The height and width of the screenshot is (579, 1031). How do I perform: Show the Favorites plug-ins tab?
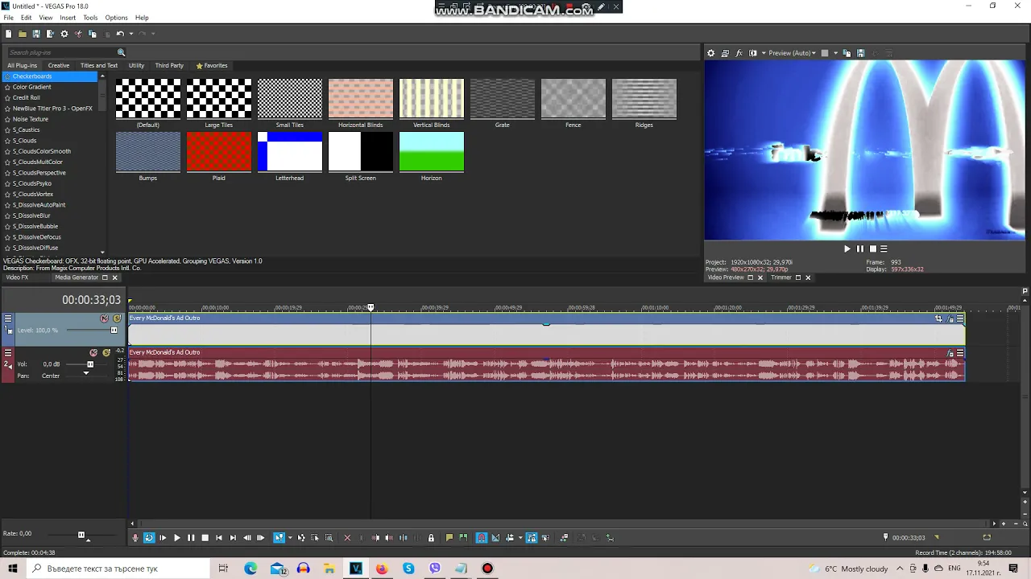pyautogui.click(x=212, y=65)
